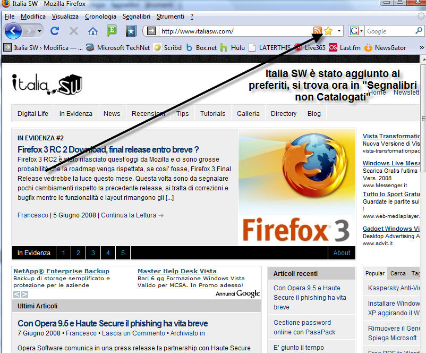Open the Tutorials nav tab

click(212, 114)
